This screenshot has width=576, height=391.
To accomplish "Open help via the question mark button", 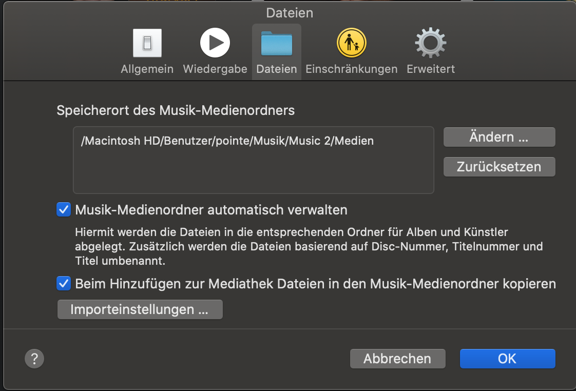I will (34, 358).
